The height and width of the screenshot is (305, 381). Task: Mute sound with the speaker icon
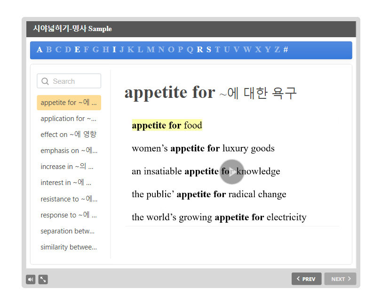(31, 280)
